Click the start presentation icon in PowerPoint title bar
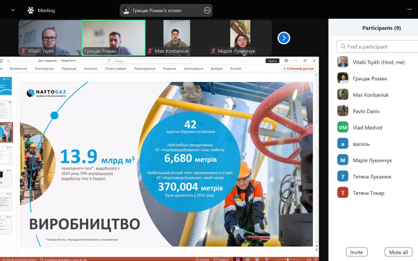Screen dimensions: 418x261 tap(2, 61)
